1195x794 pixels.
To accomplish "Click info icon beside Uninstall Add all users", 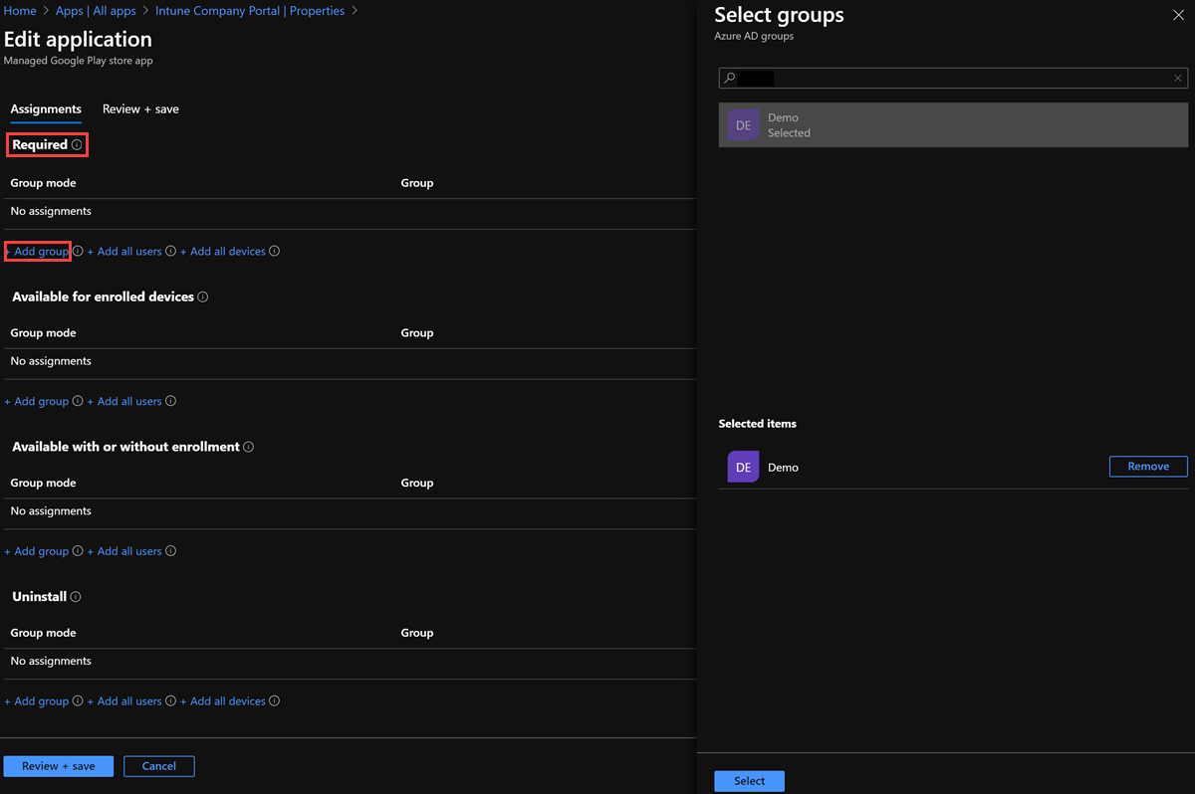I will coord(170,701).
